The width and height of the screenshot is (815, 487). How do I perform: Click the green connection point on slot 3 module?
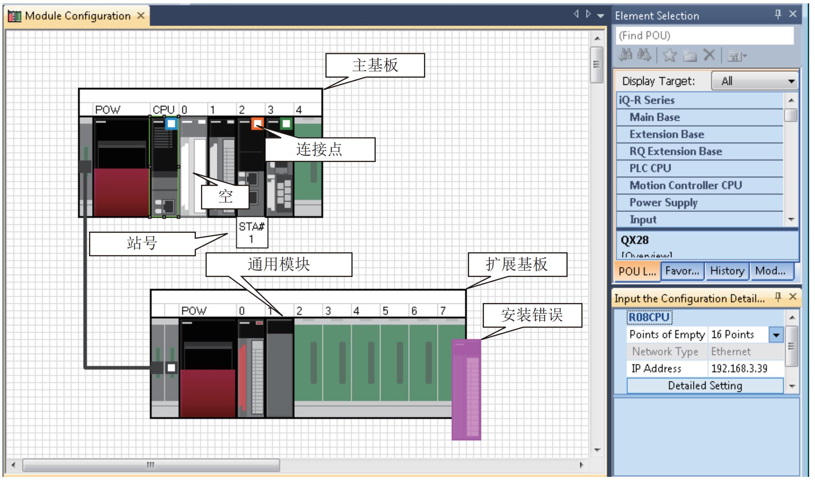click(286, 124)
